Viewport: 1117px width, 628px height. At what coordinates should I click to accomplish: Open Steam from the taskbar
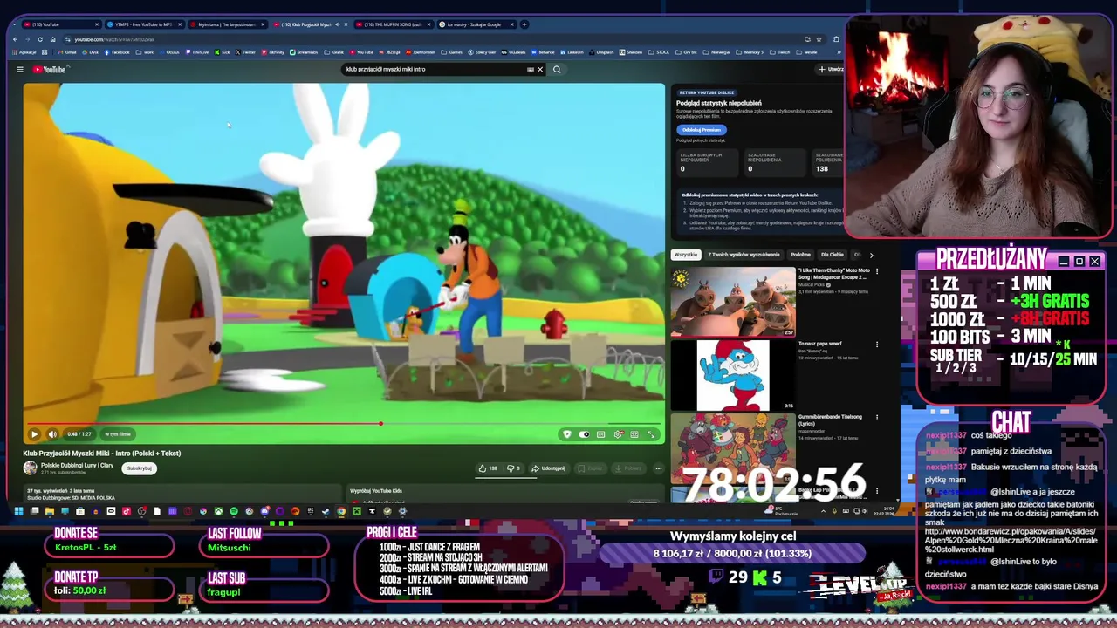(326, 511)
